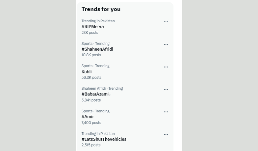
Task: Open more options for #BabarAzam trend
Action: (x=166, y=89)
